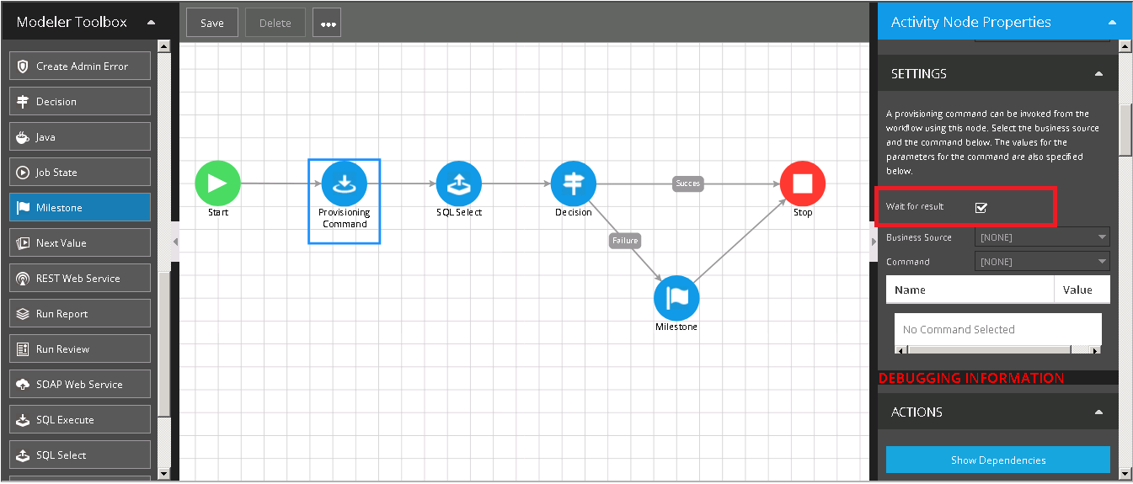Open the three-dot more options menu
1133x484 pixels.
click(327, 24)
